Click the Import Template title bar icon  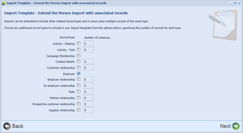(x=4, y=3)
